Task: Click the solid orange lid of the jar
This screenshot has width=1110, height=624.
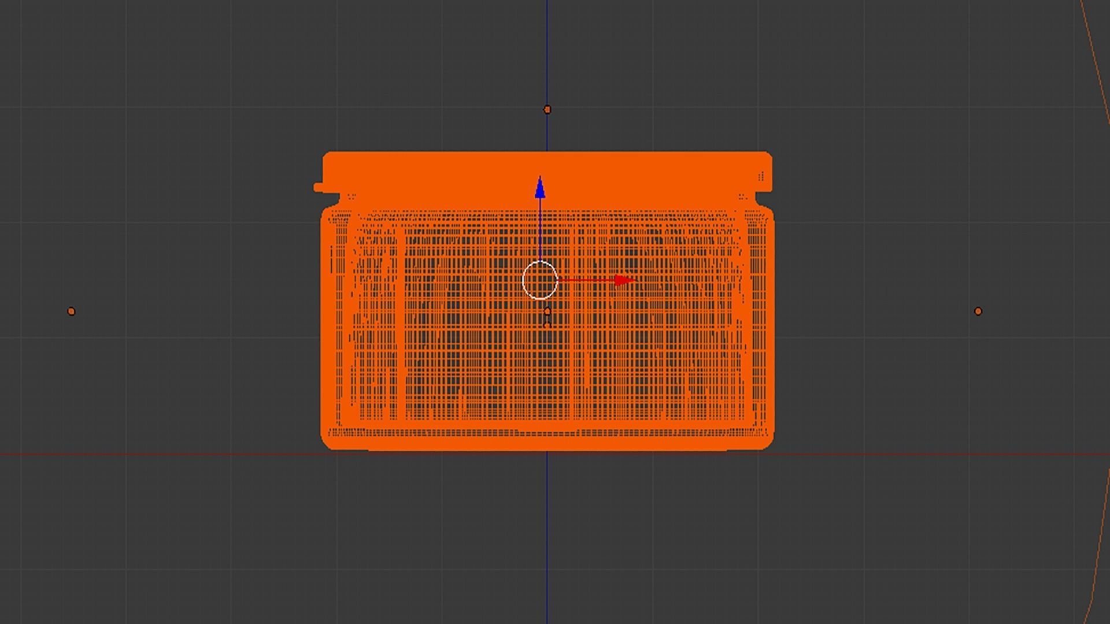Action: point(547,172)
